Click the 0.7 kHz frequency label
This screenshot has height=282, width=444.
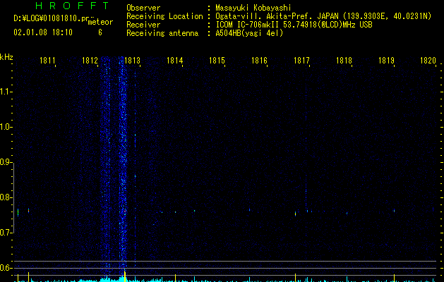(x=6, y=233)
